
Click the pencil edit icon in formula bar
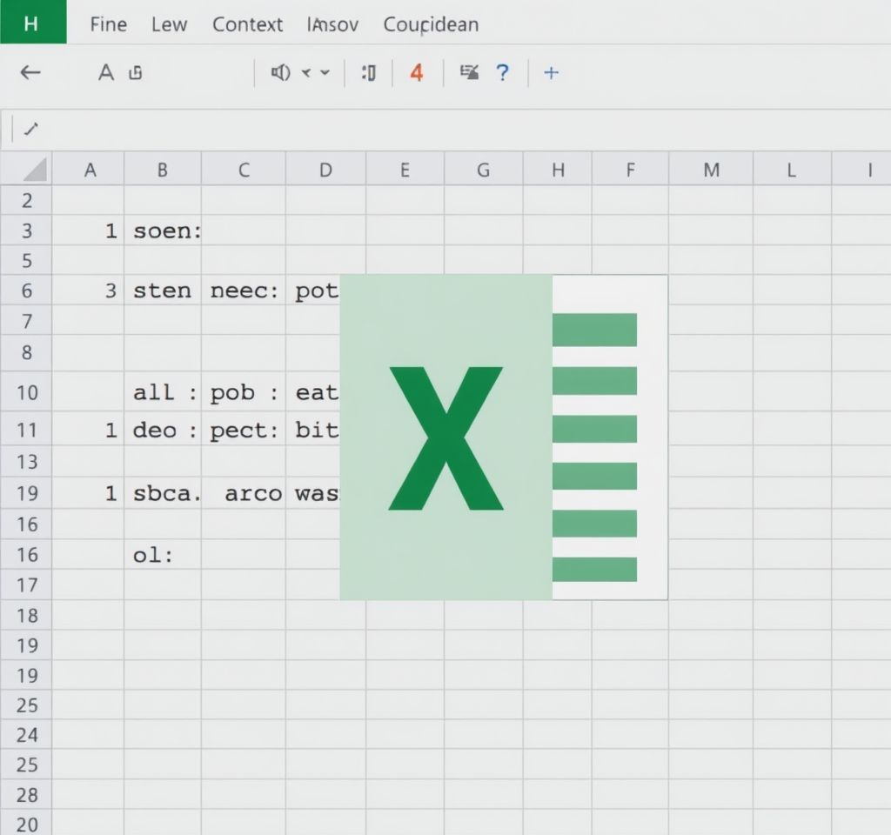(31, 130)
